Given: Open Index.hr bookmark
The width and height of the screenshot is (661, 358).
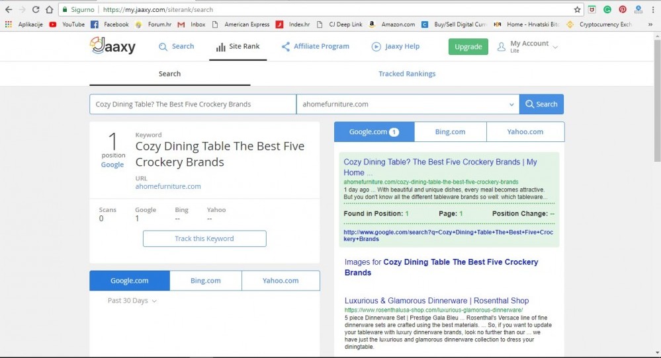Looking at the screenshot, I should pos(292,24).
